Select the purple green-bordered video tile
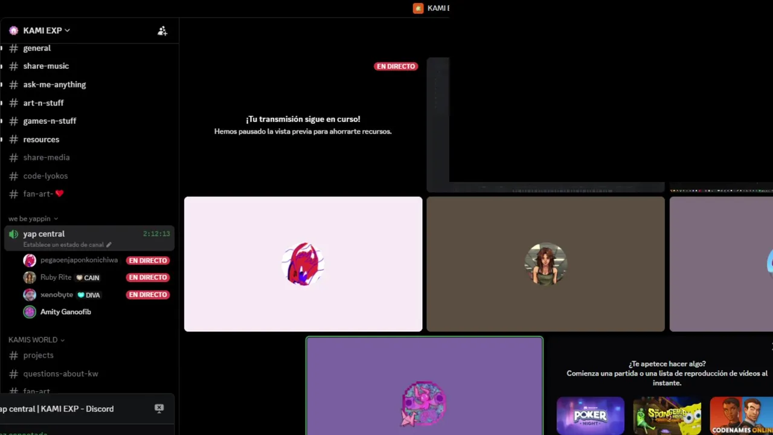This screenshot has width=773, height=435. [x=424, y=386]
